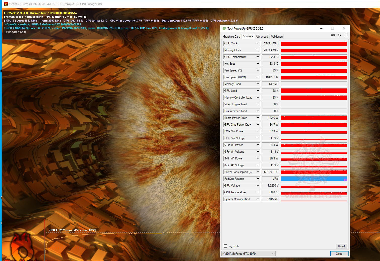Expand the Fan Speed (%) dropdown
The width and height of the screenshot is (380, 261).
pos(258,71)
